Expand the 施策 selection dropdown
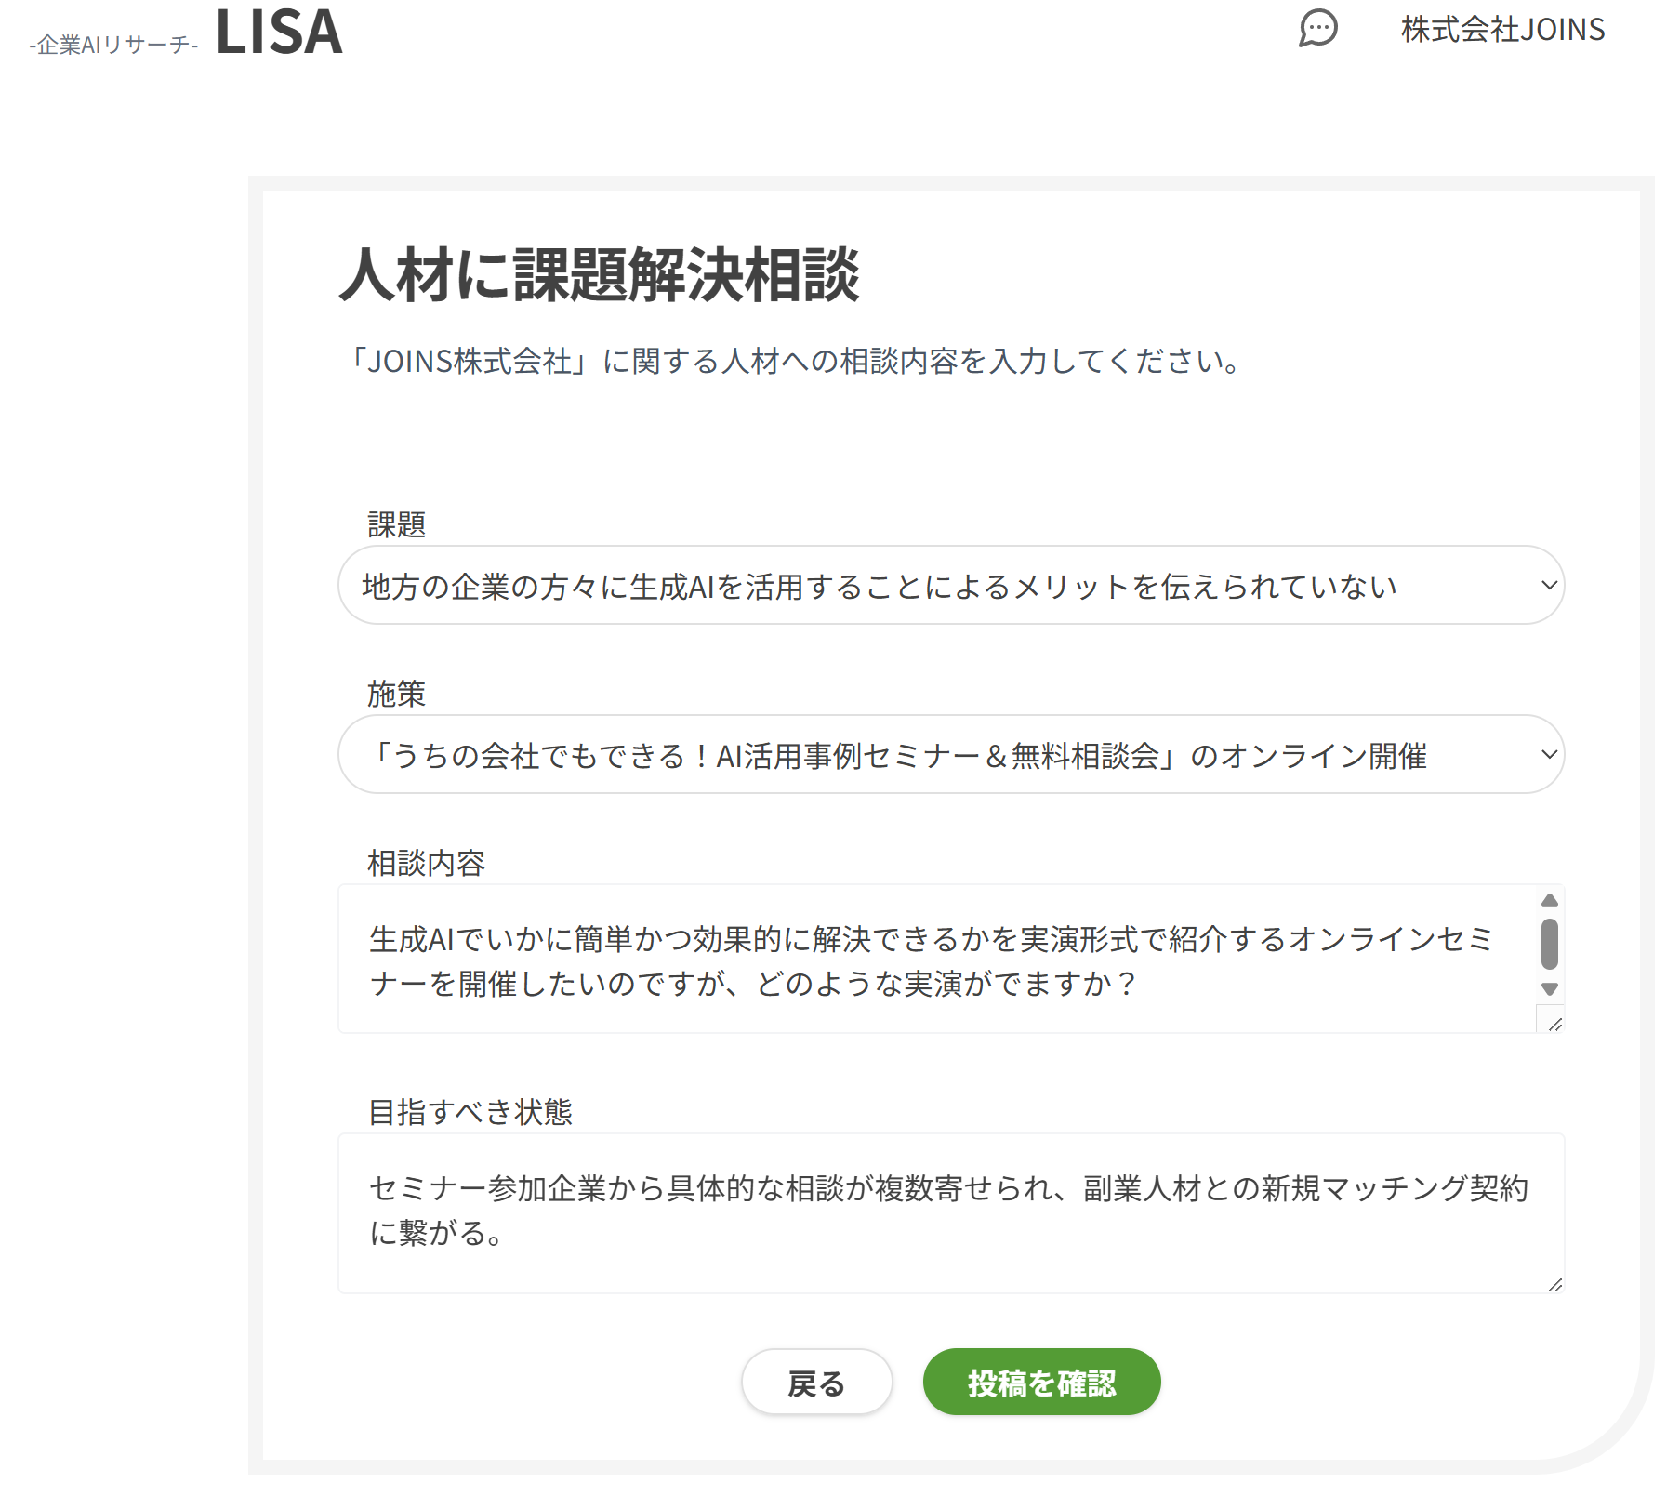 coord(930,754)
